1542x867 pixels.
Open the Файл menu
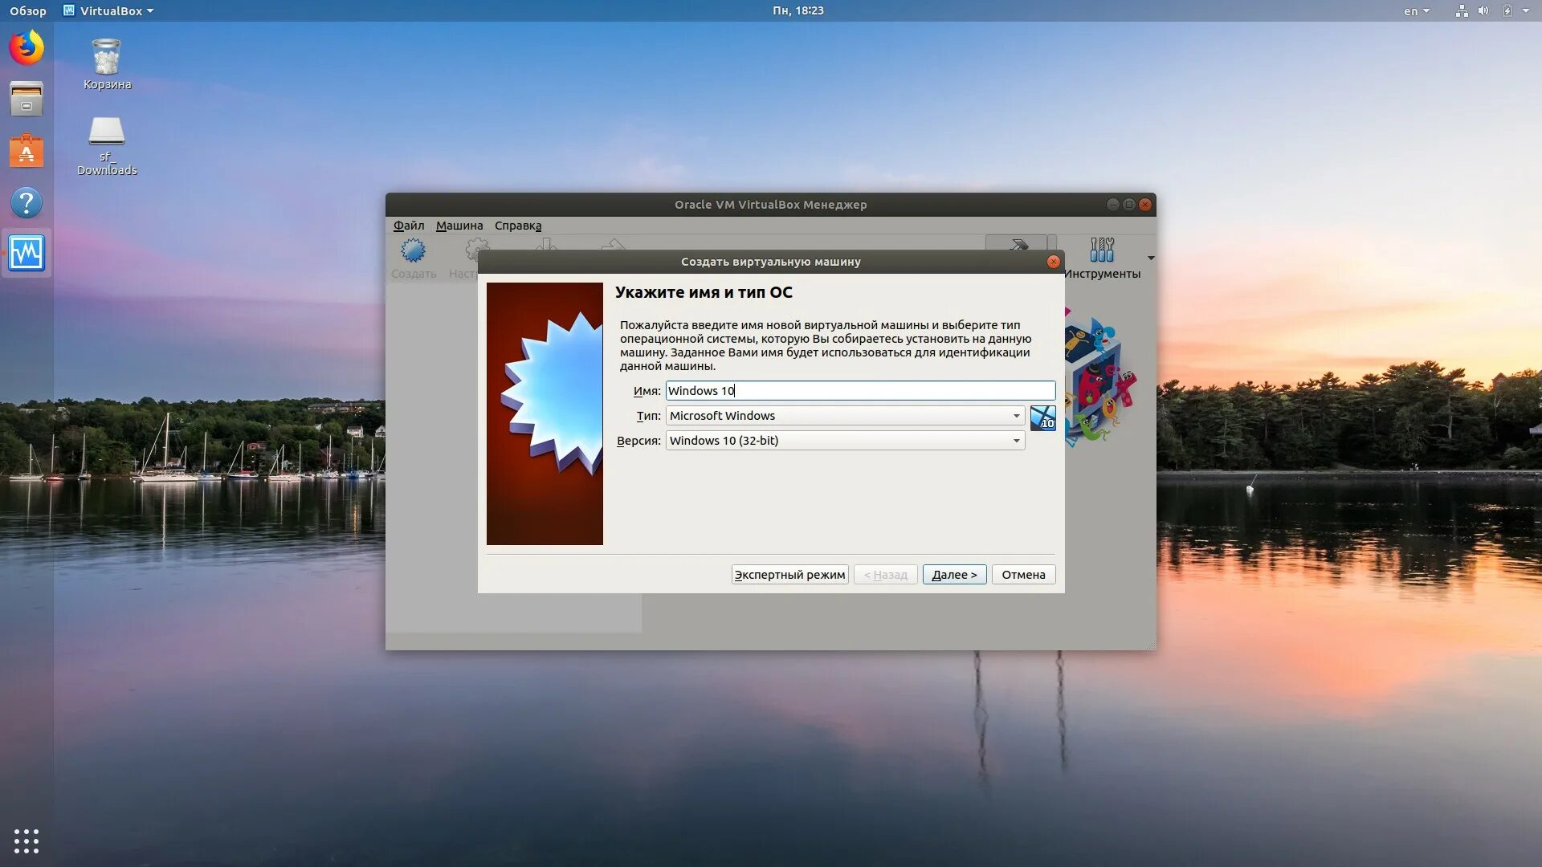pyautogui.click(x=408, y=226)
